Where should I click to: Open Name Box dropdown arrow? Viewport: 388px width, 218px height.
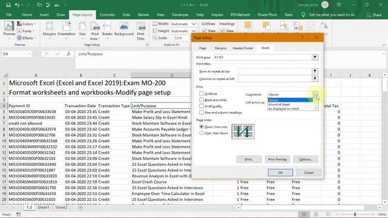[29, 54]
